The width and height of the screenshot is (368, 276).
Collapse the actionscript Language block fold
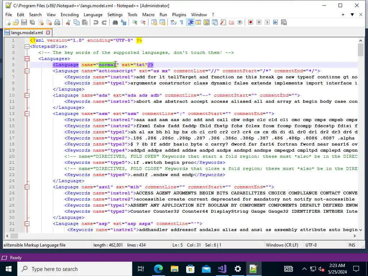tap(27, 71)
